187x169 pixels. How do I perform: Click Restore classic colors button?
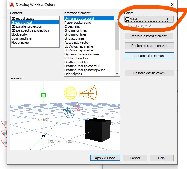149,73
